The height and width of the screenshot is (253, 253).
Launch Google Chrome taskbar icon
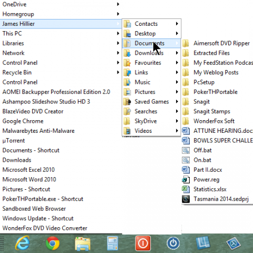click(52, 244)
